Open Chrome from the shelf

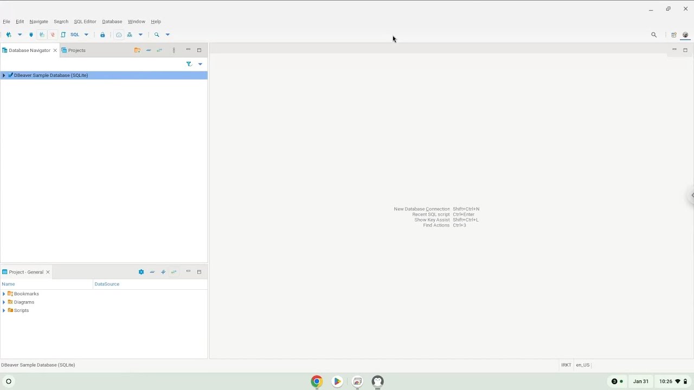[x=317, y=381]
